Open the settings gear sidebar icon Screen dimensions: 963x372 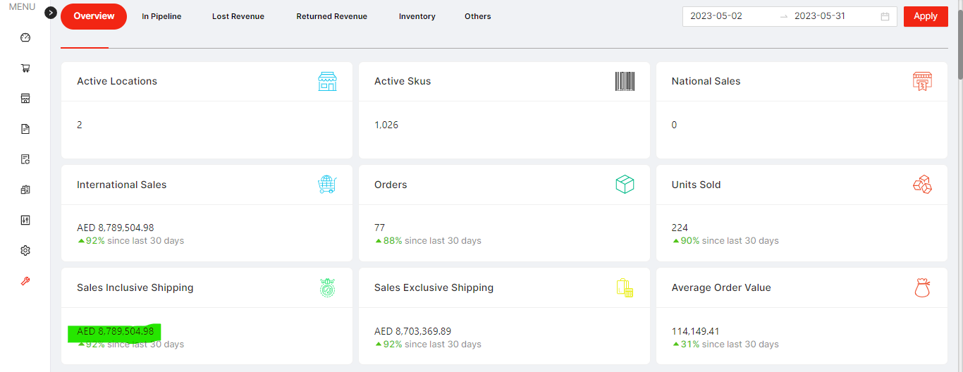click(25, 251)
